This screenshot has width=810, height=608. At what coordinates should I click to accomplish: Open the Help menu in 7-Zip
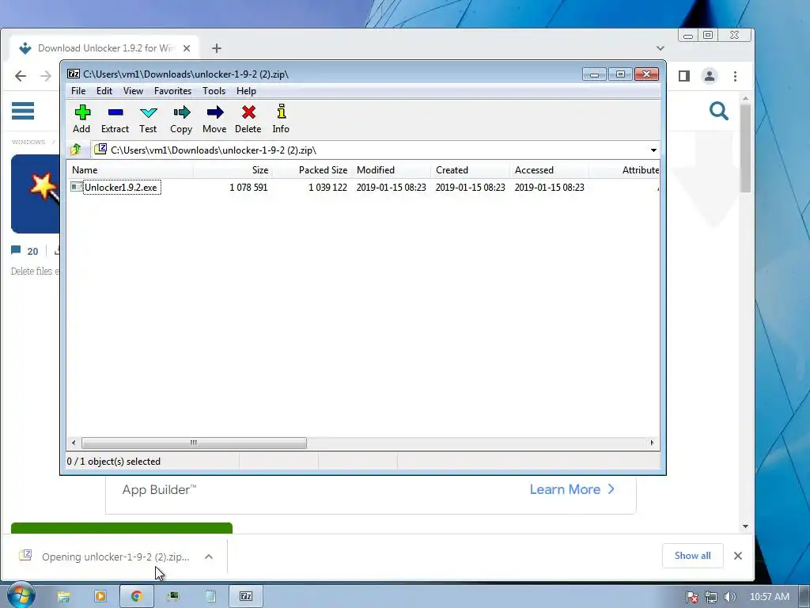click(x=247, y=91)
